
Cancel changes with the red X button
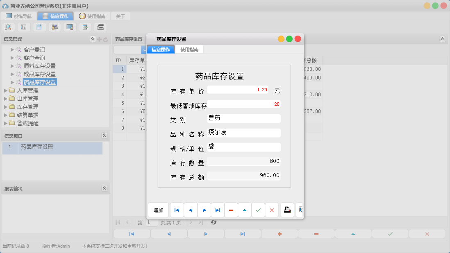[x=272, y=210]
